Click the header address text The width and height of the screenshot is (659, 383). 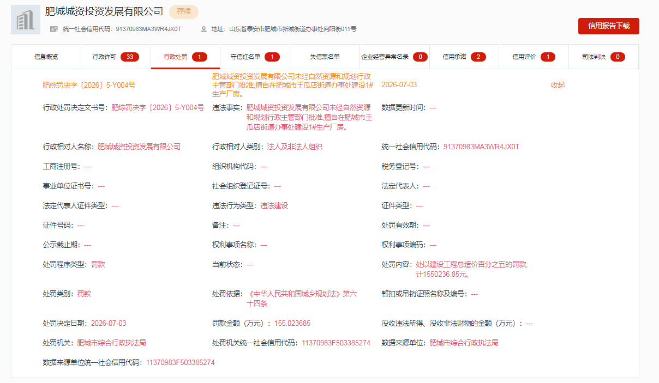point(293,29)
